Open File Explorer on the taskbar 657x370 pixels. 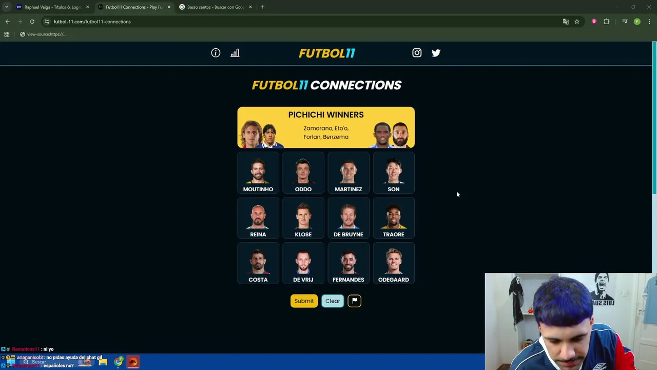tap(103, 362)
